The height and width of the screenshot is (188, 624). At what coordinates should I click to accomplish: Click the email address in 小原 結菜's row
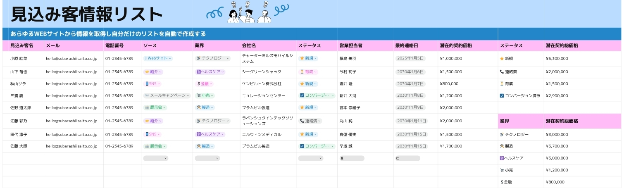pyautogui.click(x=71, y=59)
